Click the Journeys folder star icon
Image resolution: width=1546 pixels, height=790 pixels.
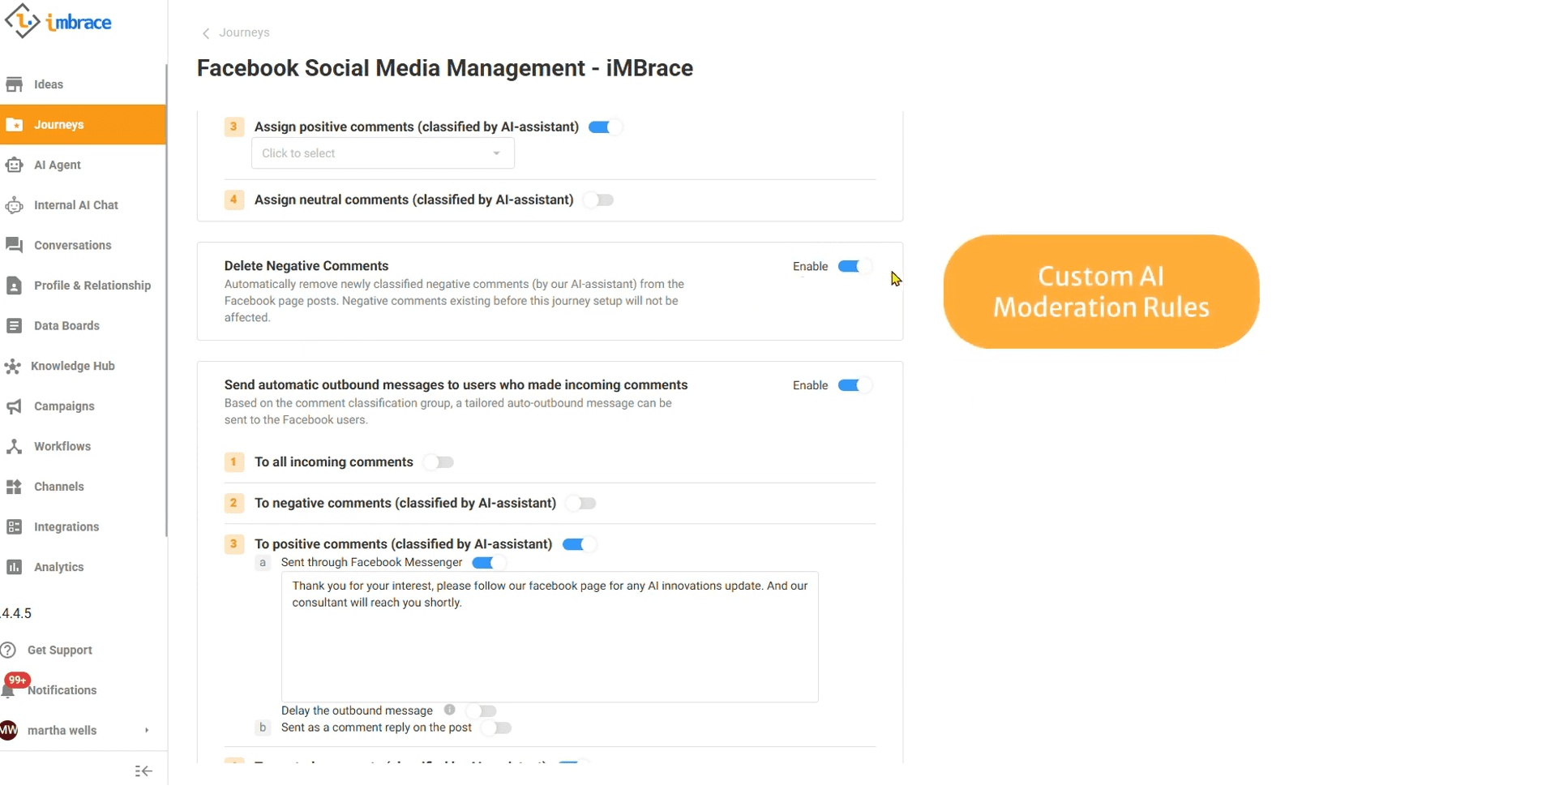(14, 125)
